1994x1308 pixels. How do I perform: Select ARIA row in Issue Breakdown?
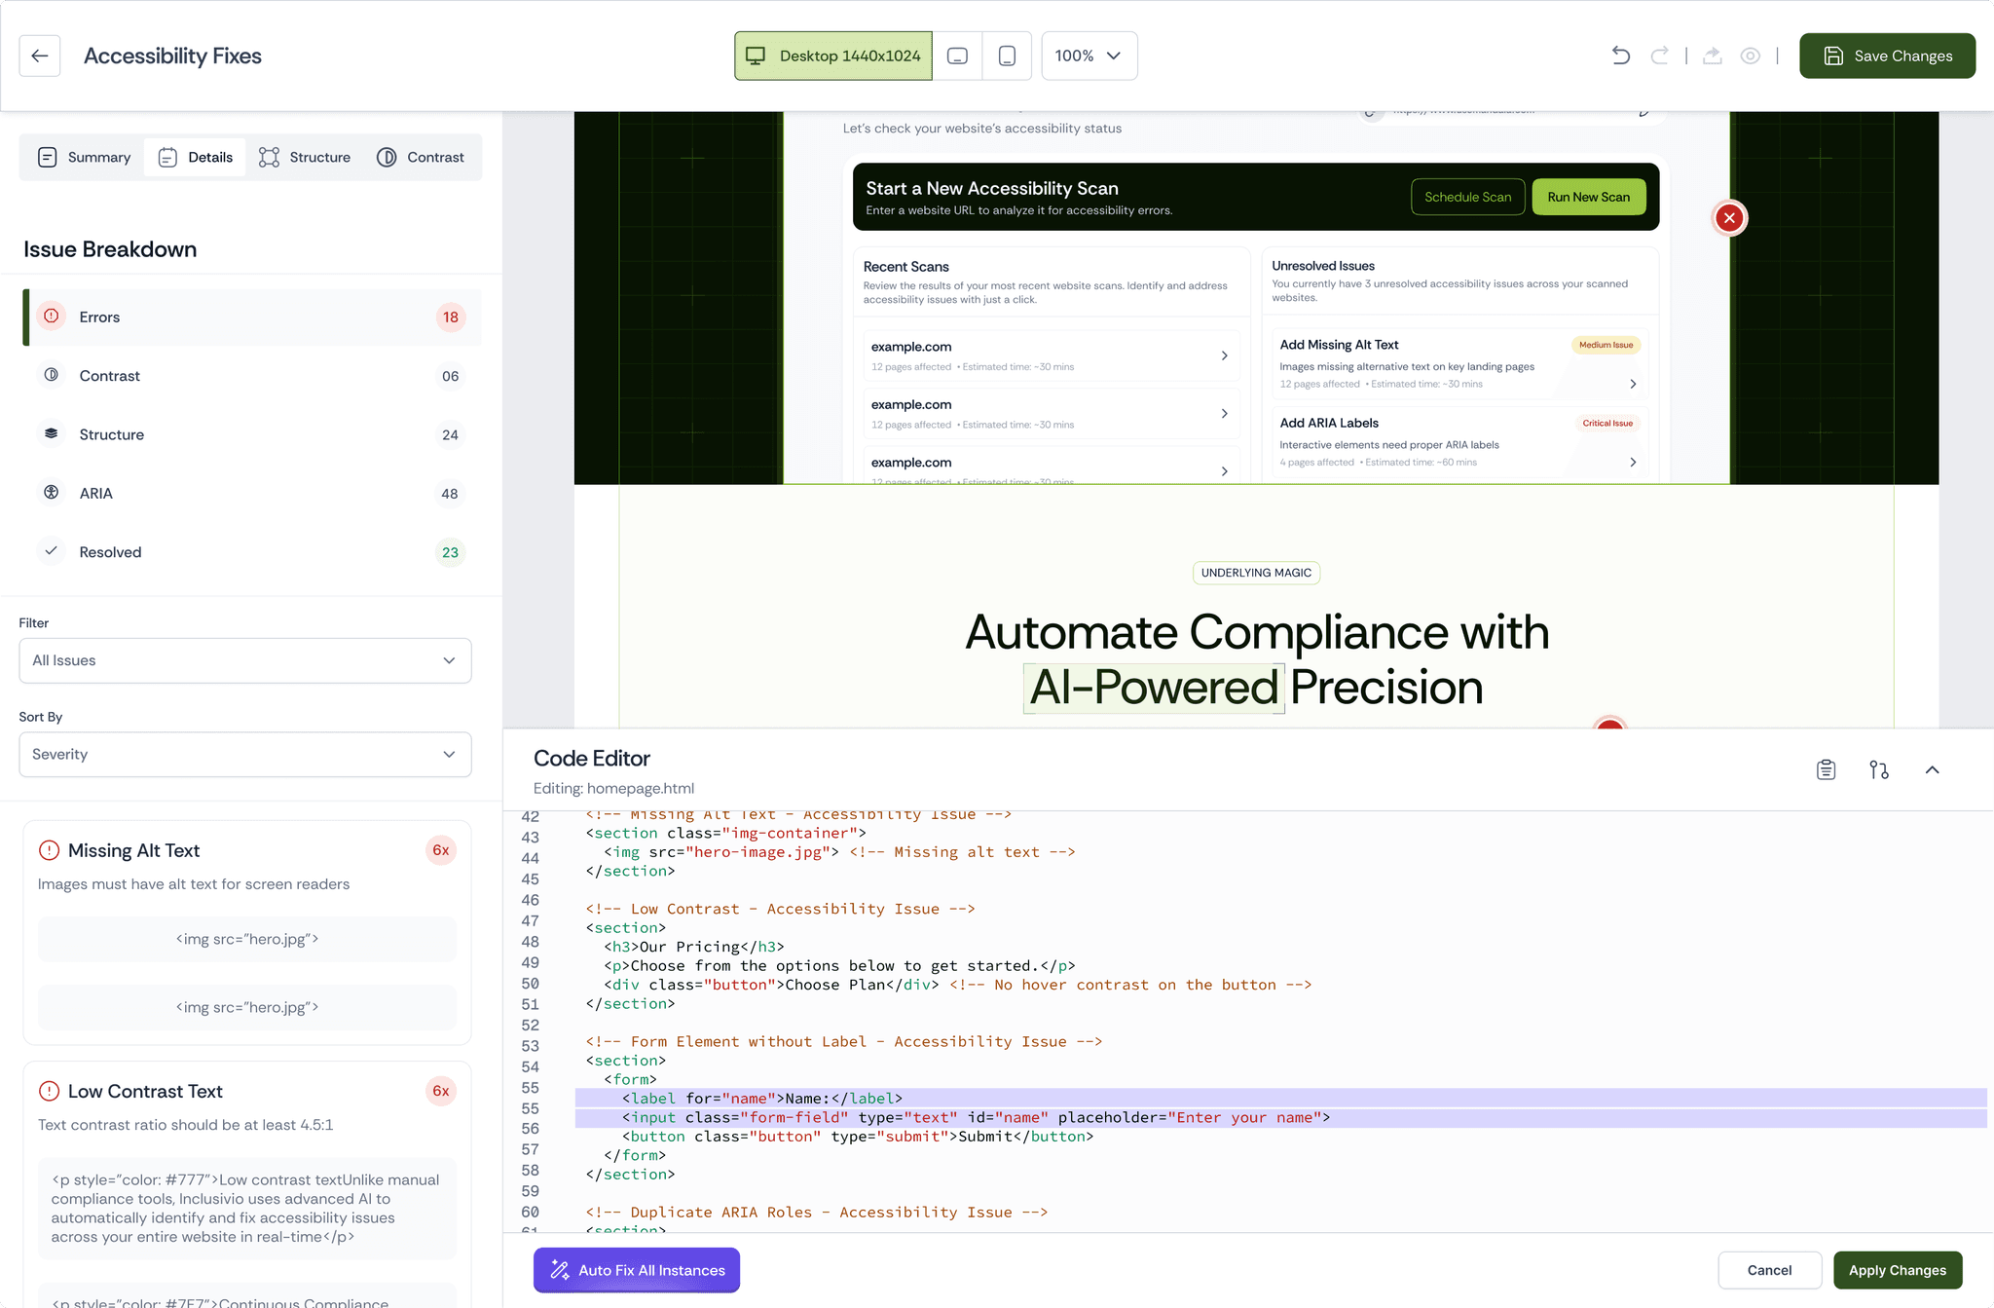(252, 494)
